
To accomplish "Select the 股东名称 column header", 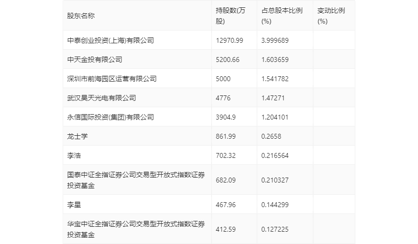I will [81, 16].
